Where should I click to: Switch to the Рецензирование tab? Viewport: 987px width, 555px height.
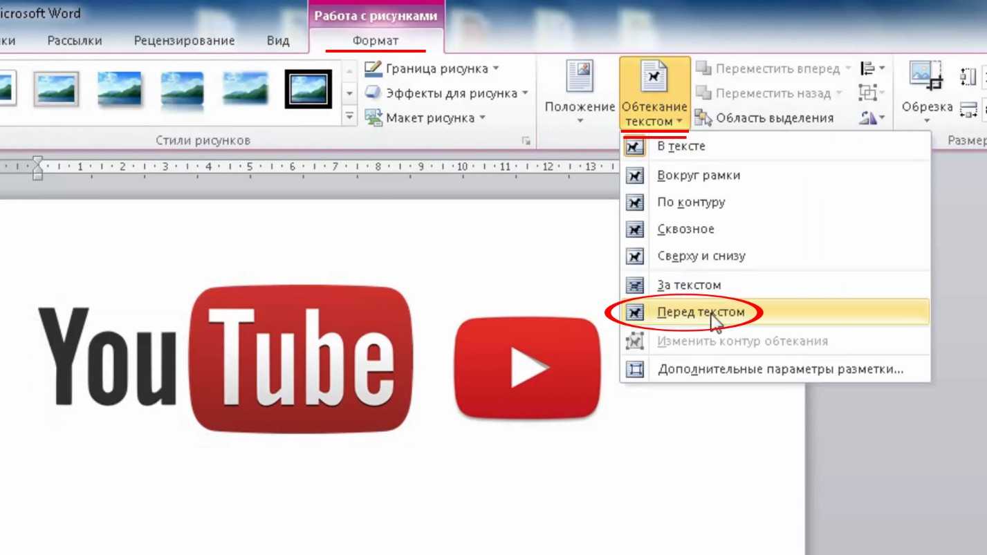coord(185,41)
